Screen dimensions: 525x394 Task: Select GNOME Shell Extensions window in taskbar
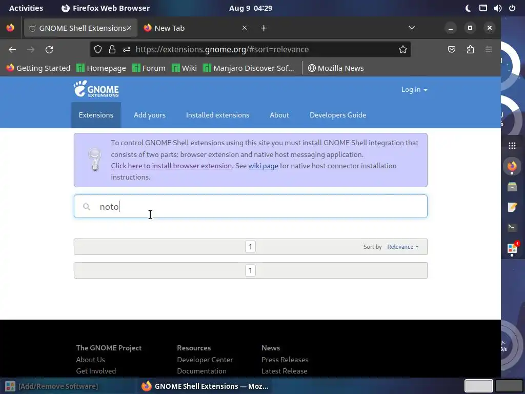[x=205, y=386]
